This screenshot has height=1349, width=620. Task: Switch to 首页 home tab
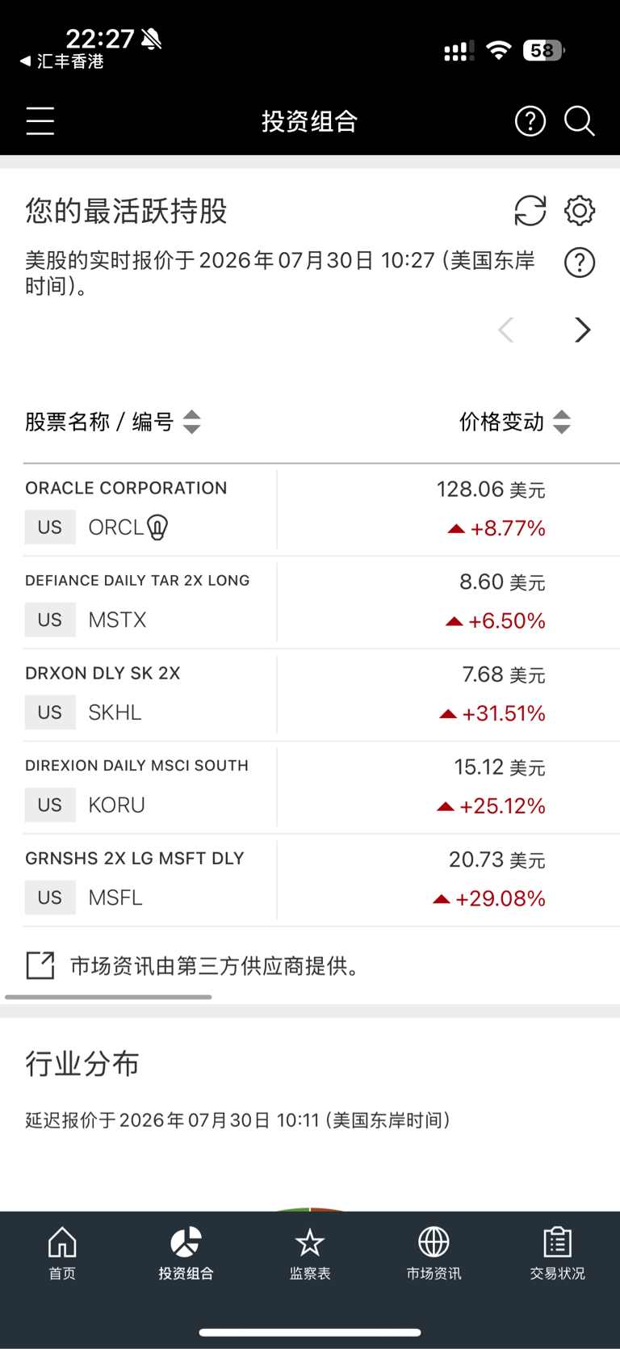coord(62,1254)
